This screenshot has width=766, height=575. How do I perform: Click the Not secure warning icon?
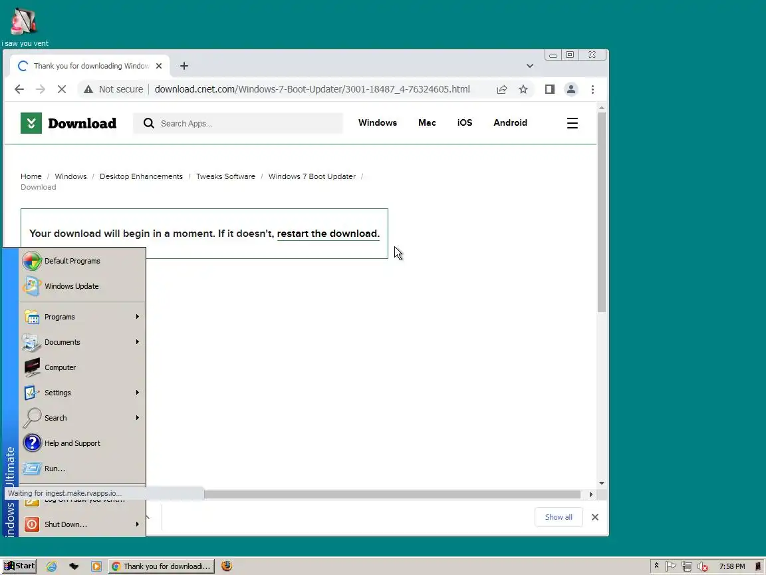88,89
